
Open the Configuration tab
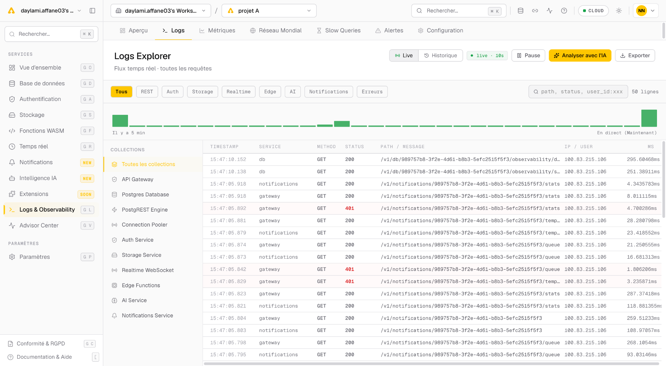click(x=441, y=31)
